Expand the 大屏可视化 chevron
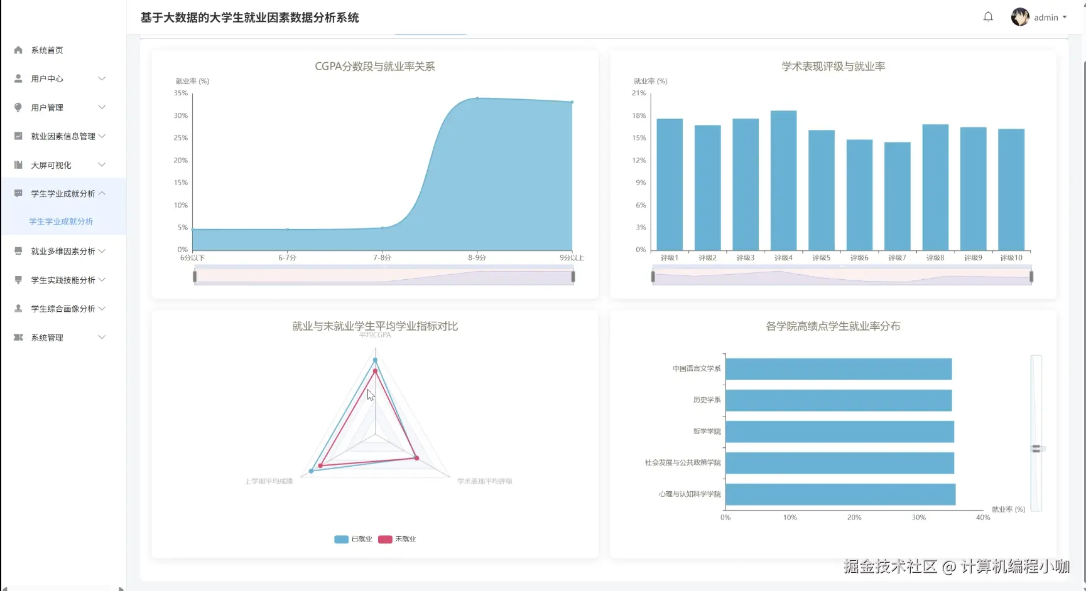 point(102,165)
